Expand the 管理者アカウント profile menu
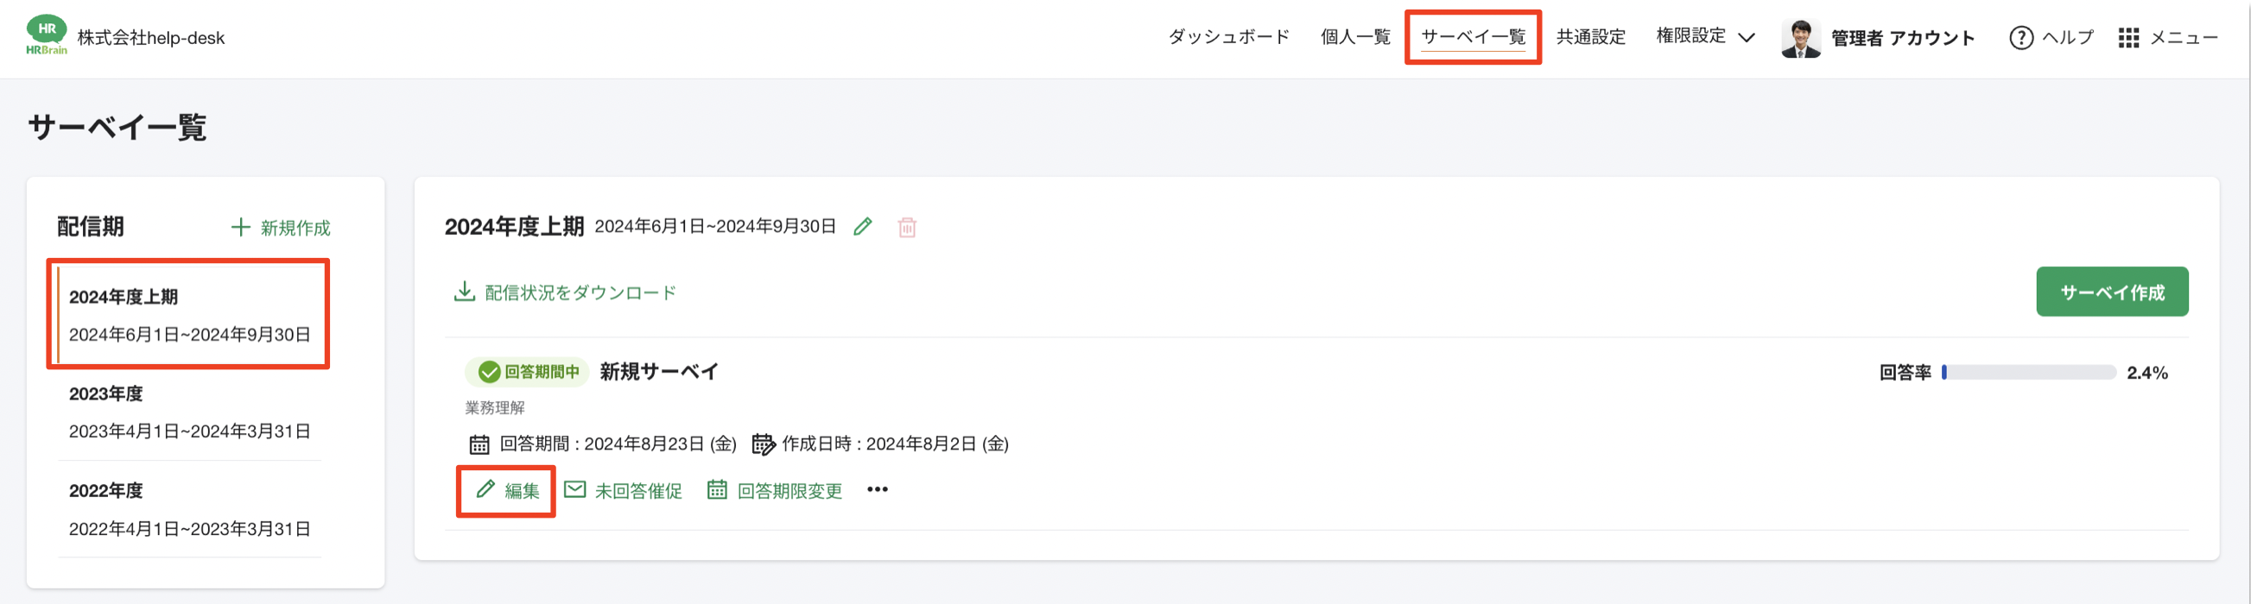 coord(1879,37)
